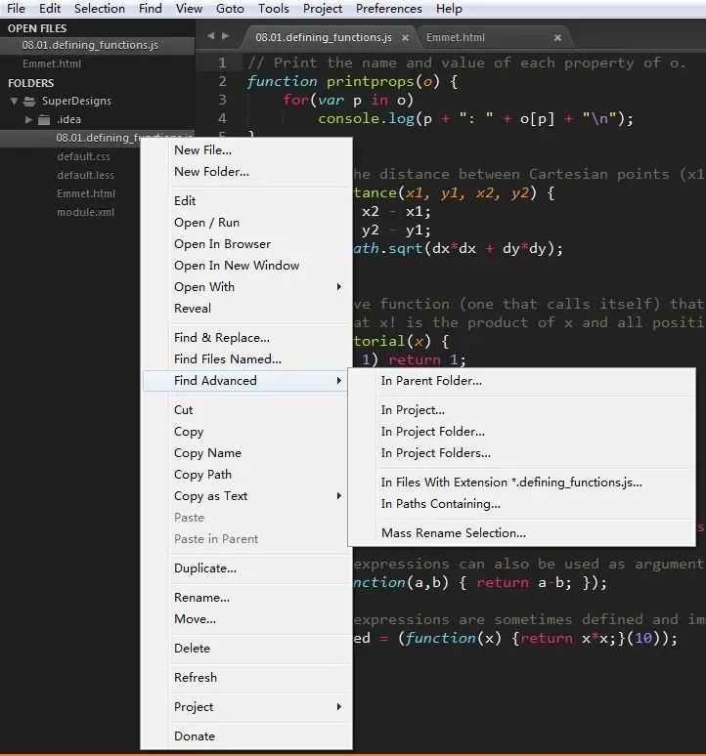
Task: Open the Selection menu
Action: click(100, 9)
